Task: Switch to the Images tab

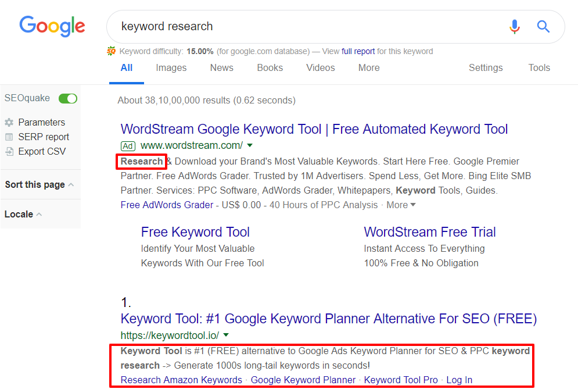Action: 171,68
